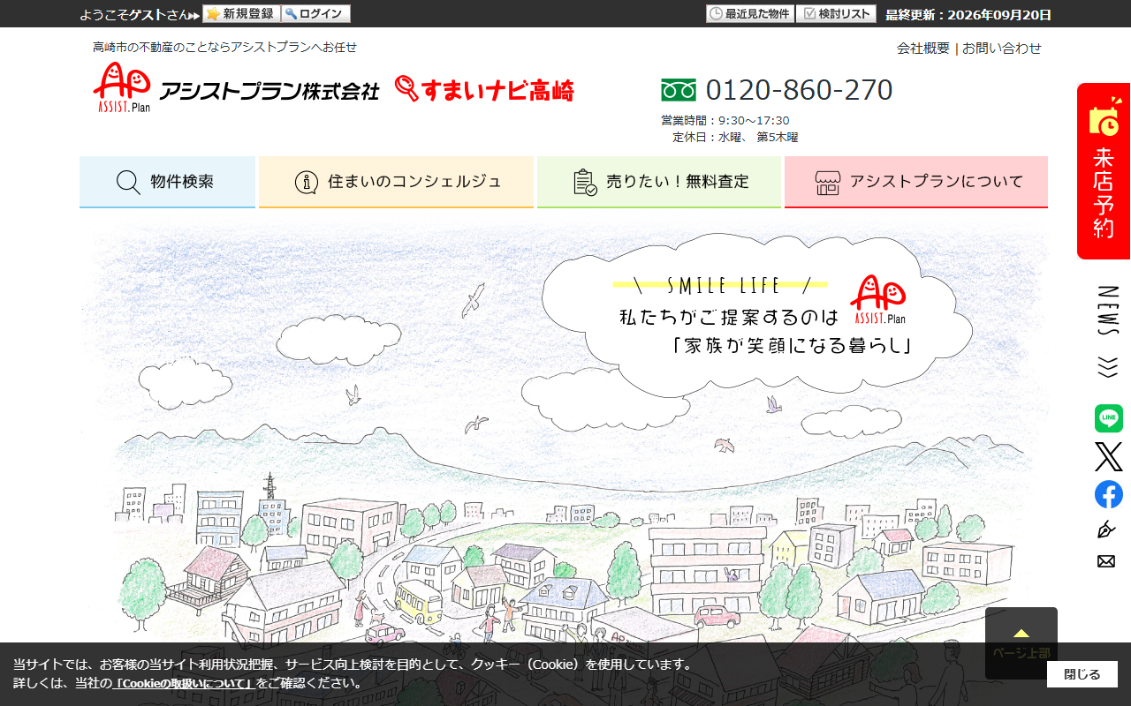Viewport: 1131px width, 706px height.
Task: Click the 来店予約 red banner
Action: (x=1104, y=171)
